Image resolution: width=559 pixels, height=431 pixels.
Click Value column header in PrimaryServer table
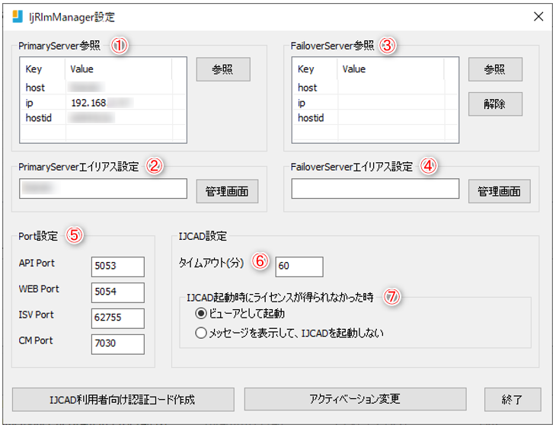point(118,69)
